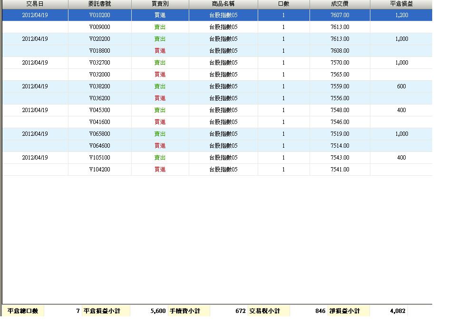The height and width of the screenshot is (331, 465).
Task: Click the 委託書號 column header
Action: pos(100,4)
